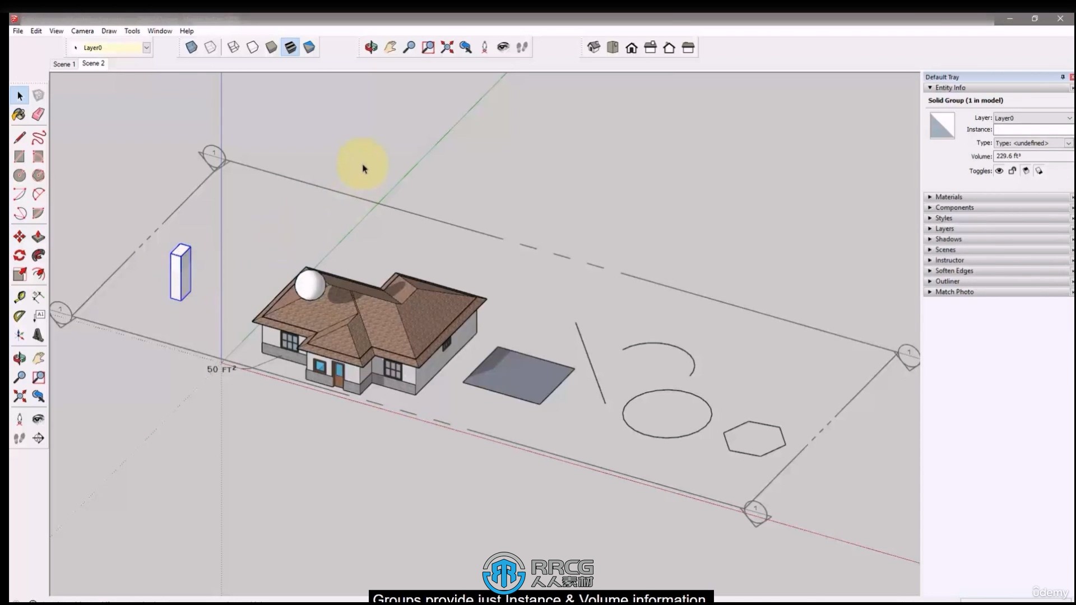Switch to Scene 2 tab
1076x605 pixels.
[93, 63]
